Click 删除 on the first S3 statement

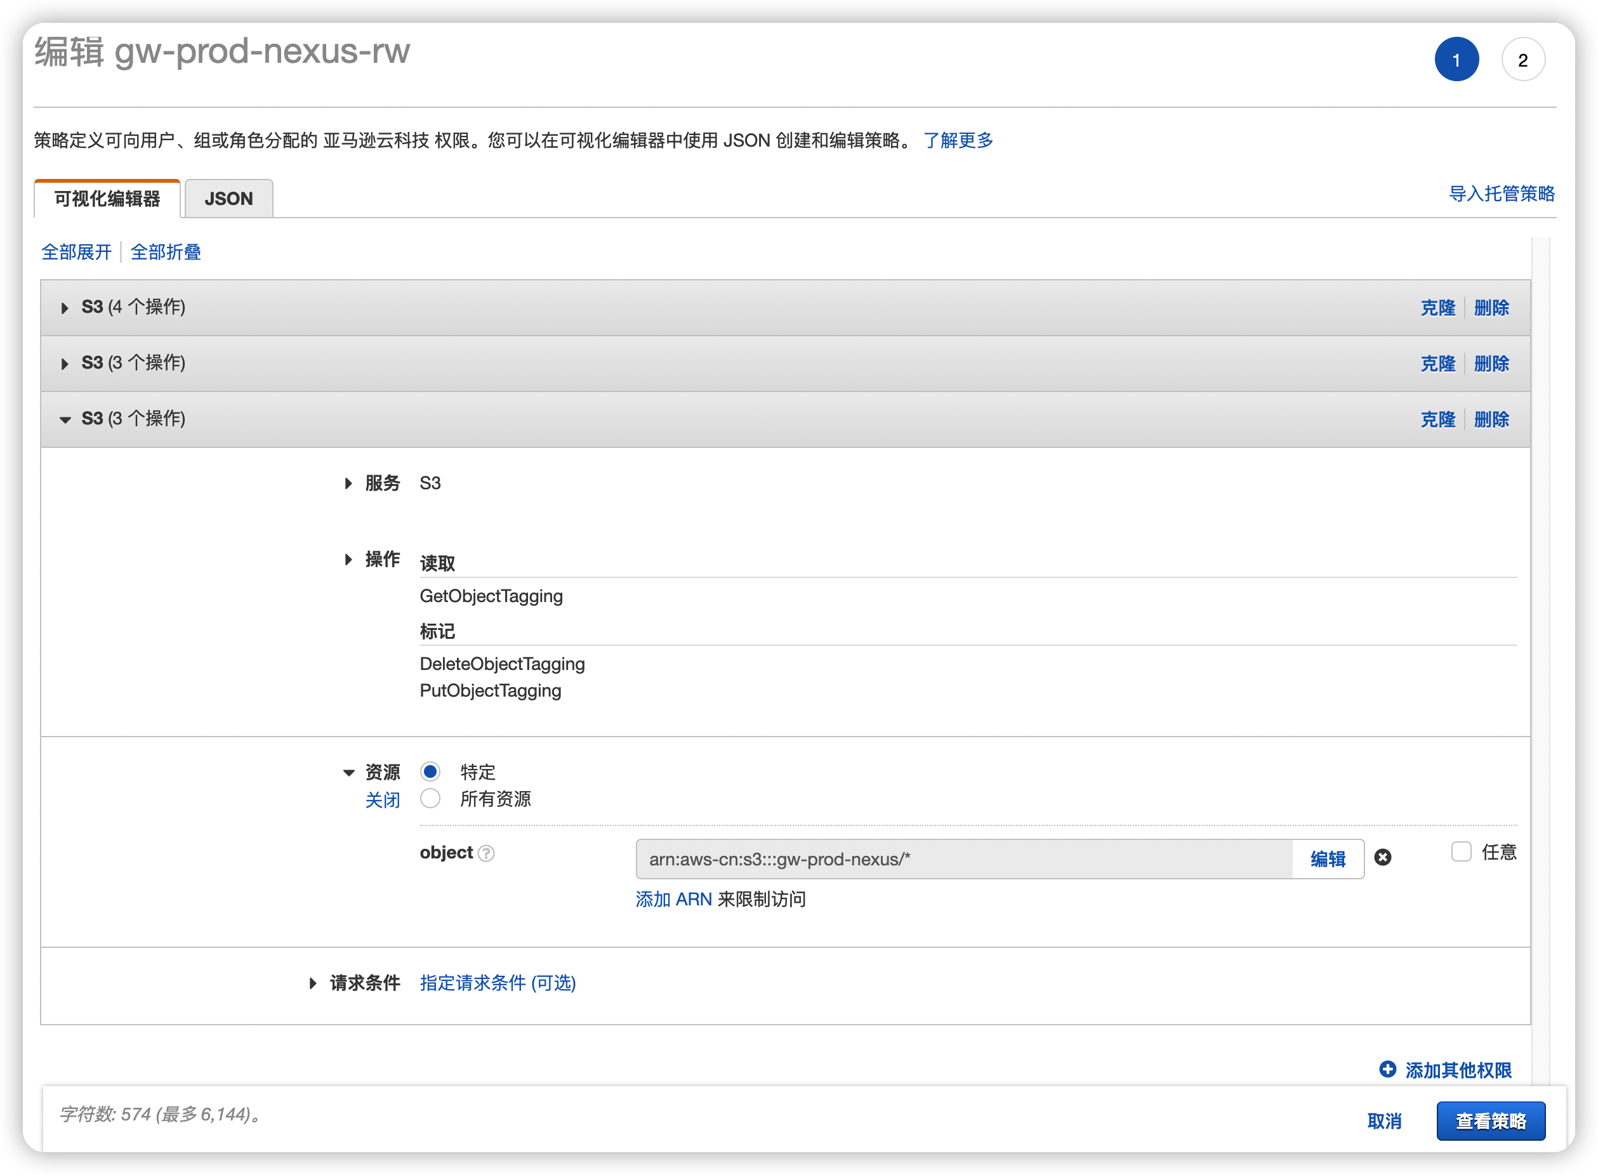tap(1491, 308)
